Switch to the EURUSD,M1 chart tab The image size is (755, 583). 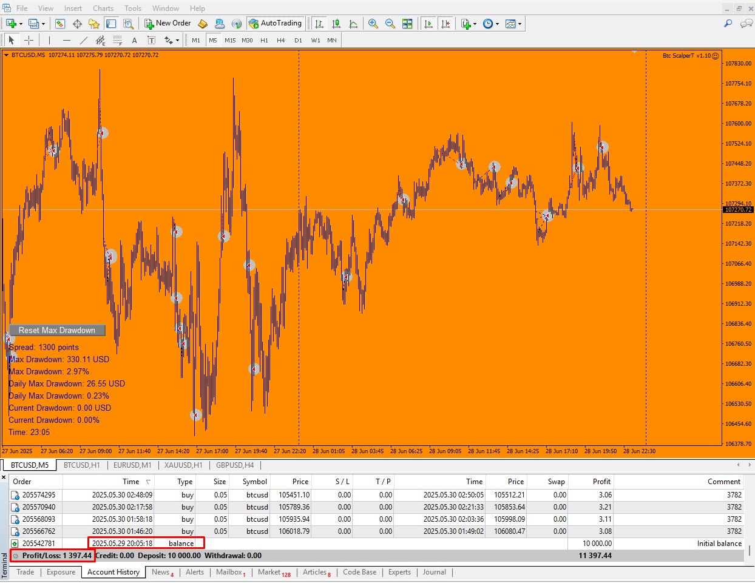[132, 465]
